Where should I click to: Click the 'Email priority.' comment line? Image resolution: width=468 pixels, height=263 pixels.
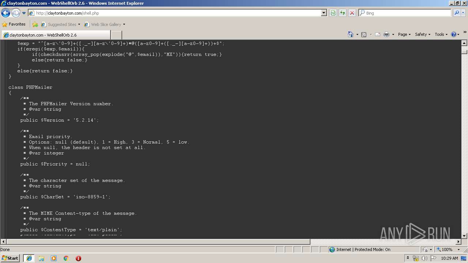48,137
